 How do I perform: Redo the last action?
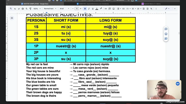click(19, 9)
